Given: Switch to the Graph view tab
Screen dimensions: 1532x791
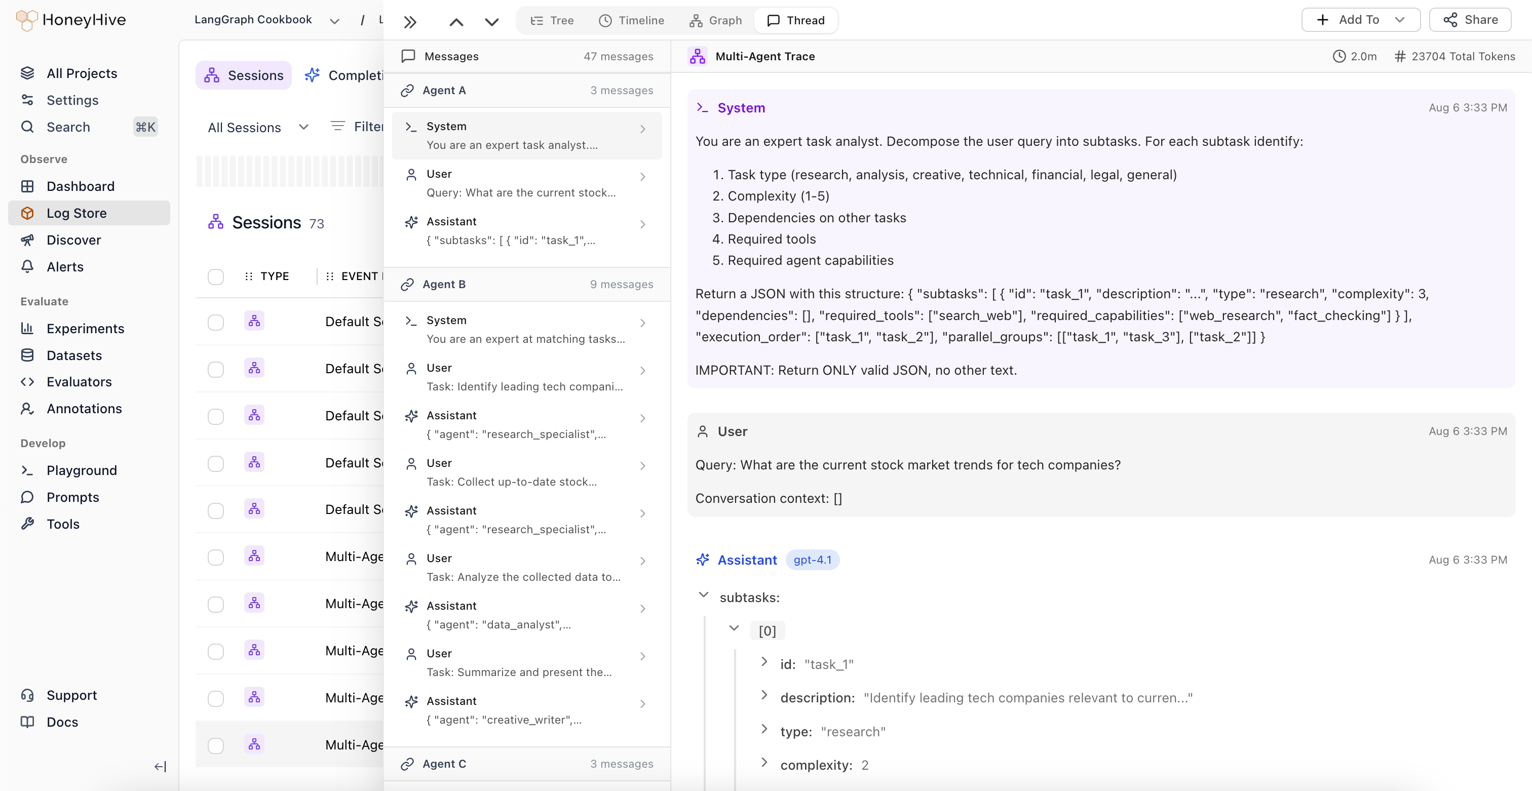Looking at the screenshot, I should 715,20.
